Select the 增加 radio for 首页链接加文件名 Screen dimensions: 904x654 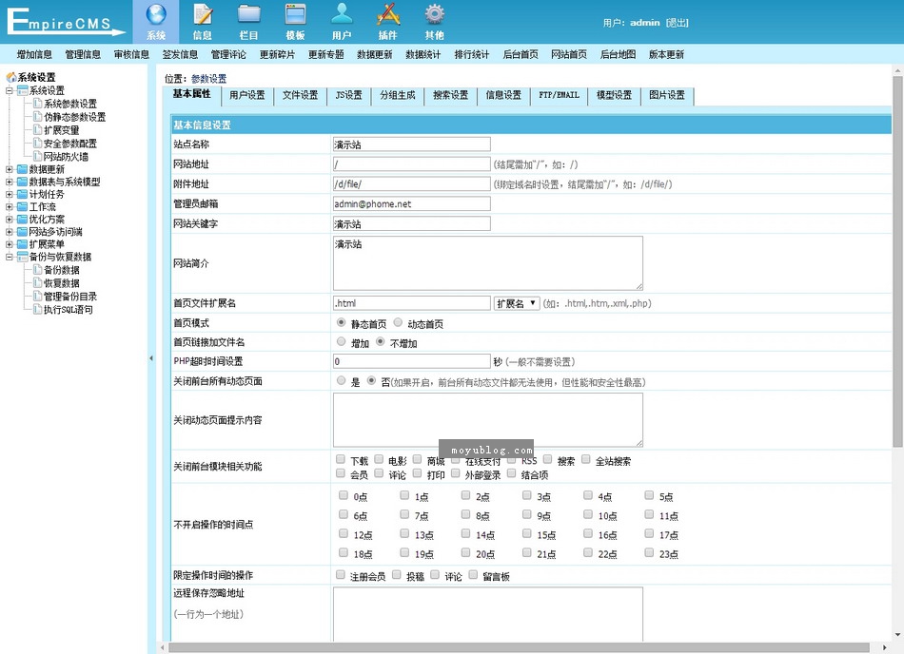tap(342, 342)
